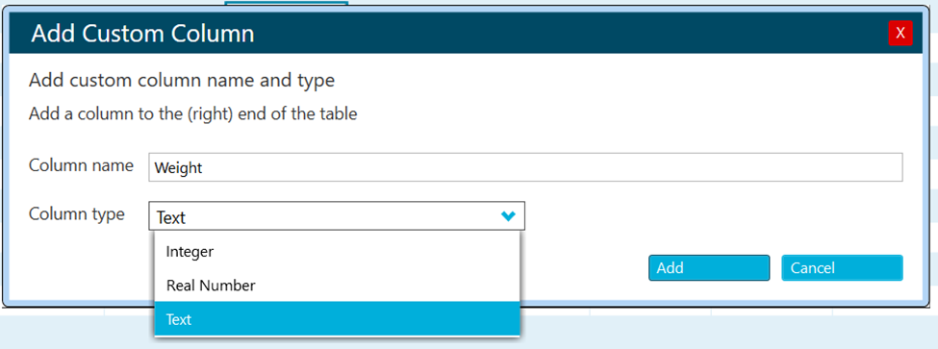Focus the Column name input field

(525, 168)
